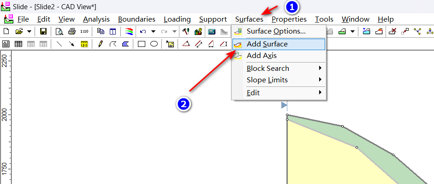434x184 pixels.
Task: Click Add Axis in the dropdown menu
Action: tap(262, 56)
